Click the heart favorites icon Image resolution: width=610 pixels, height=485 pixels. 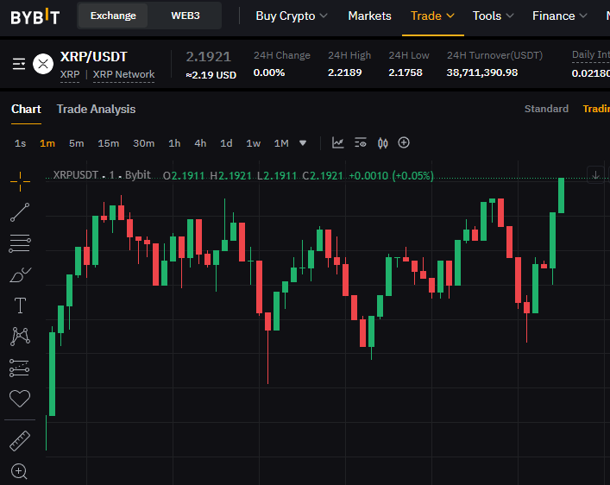coord(20,399)
